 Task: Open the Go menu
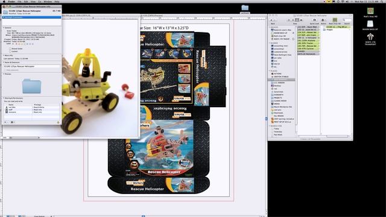[x=40, y=1]
